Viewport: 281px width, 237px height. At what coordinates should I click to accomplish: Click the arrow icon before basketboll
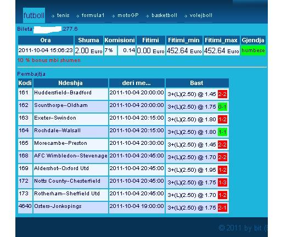coord(147,16)
